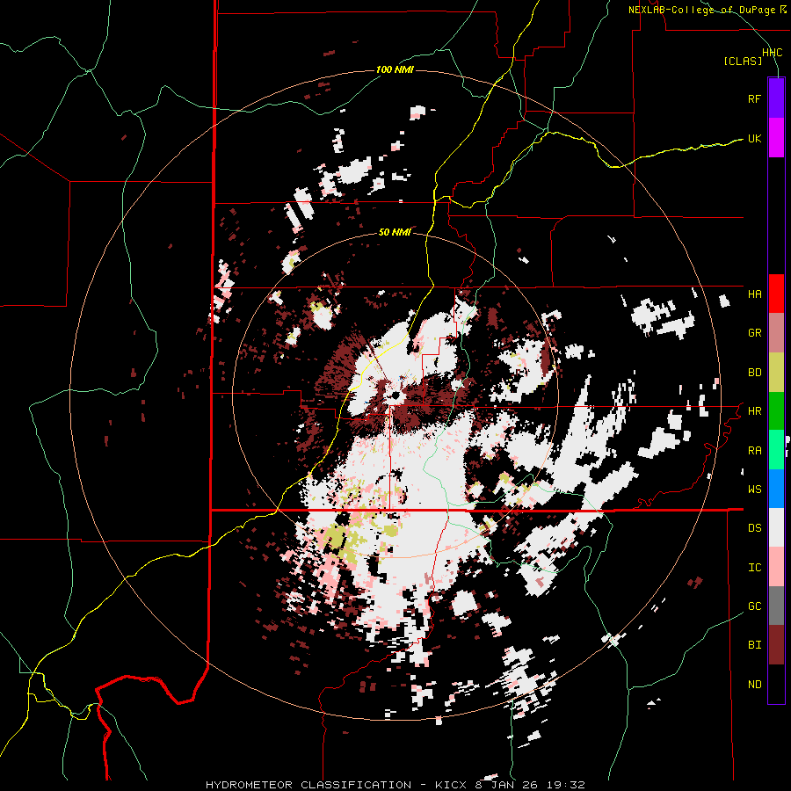Click the dark green HR legend color swatch

point(776,410)
